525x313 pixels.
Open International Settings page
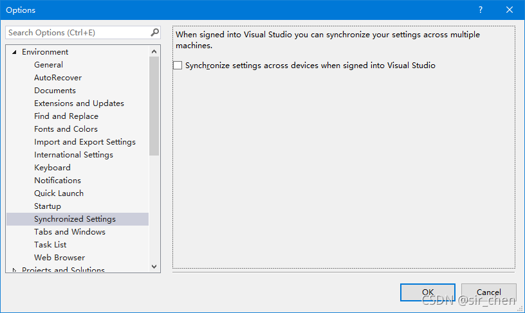click(73, 154)
